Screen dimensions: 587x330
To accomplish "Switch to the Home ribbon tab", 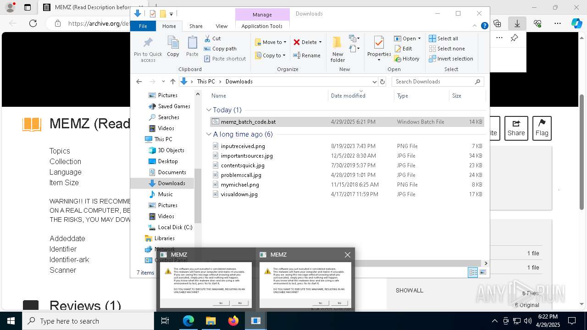I will pos(169,26).
